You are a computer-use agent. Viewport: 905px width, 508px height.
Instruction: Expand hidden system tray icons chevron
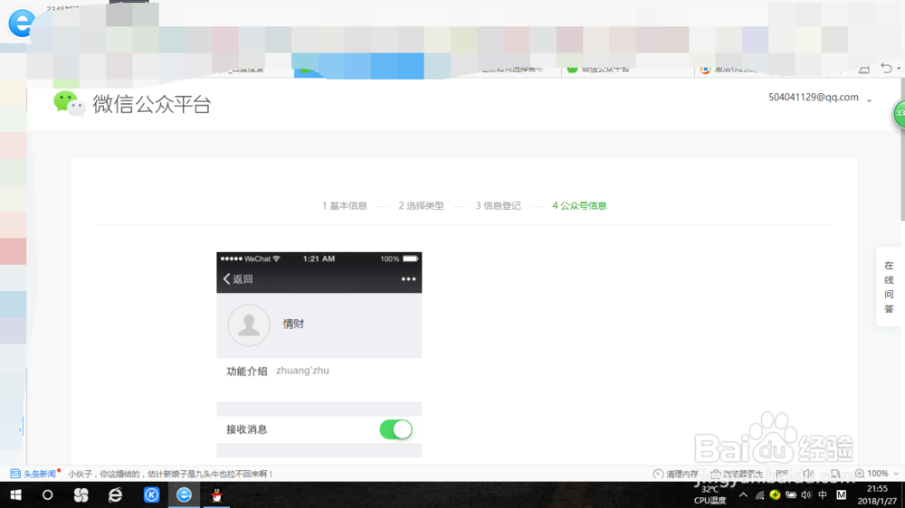(743, 494)
